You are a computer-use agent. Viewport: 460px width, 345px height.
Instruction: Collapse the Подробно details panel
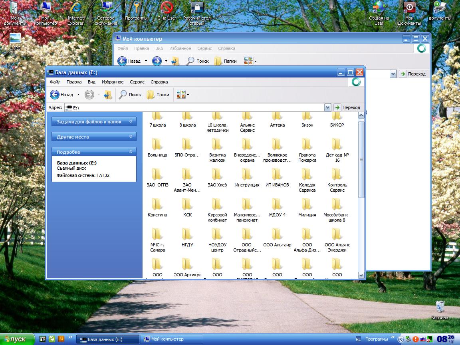[131, 152]
